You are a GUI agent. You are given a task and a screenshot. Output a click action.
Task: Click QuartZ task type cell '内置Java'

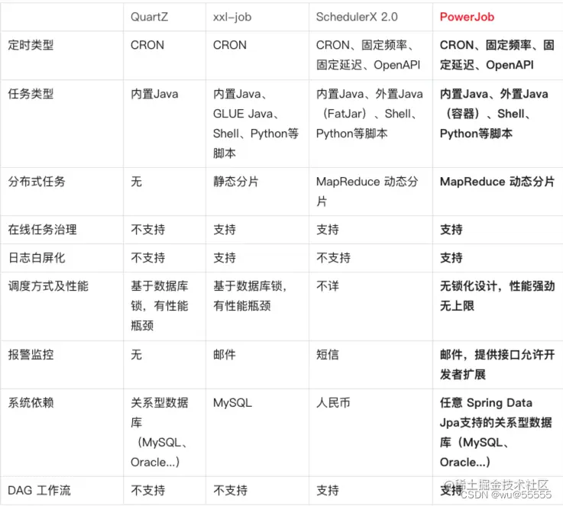coord(154,94)
